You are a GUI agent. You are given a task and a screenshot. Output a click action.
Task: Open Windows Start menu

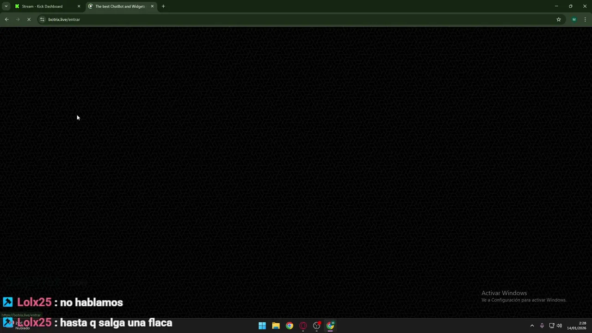pyautogui.click(x=262, y=326)
